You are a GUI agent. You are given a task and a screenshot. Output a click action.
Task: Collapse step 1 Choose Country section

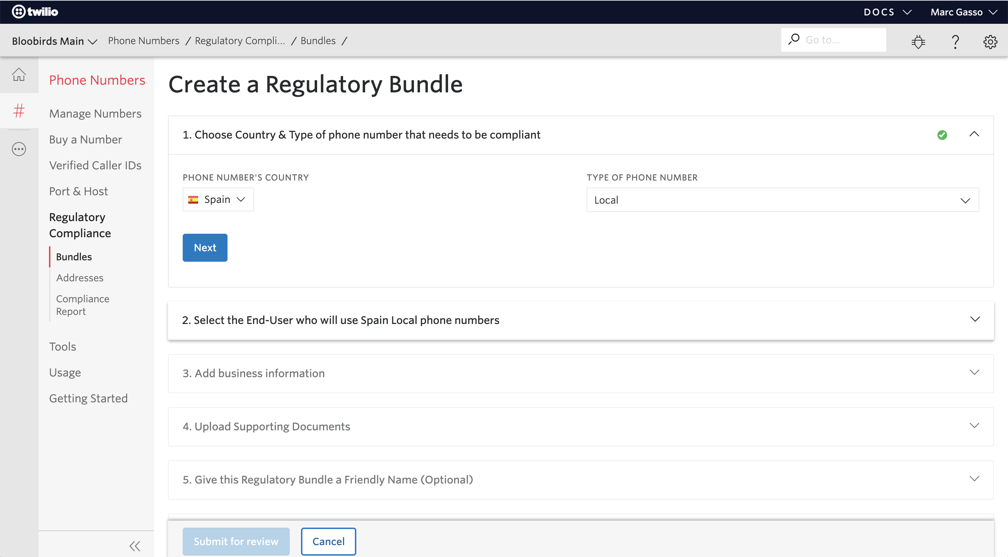tap(974, 134)
